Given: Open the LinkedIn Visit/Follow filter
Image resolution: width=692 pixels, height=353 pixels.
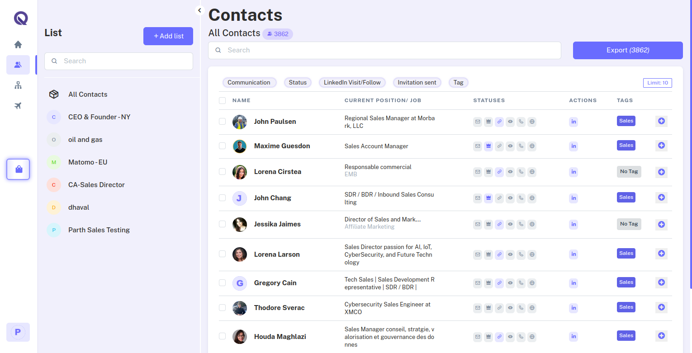Looking at the screenshot, I should 352,82.
